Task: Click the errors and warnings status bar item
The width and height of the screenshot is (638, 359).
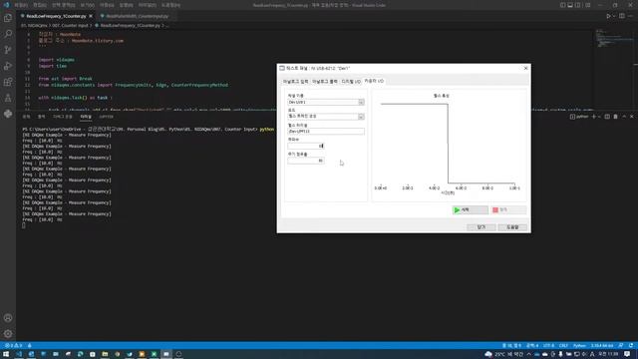Action: point(14,346)
